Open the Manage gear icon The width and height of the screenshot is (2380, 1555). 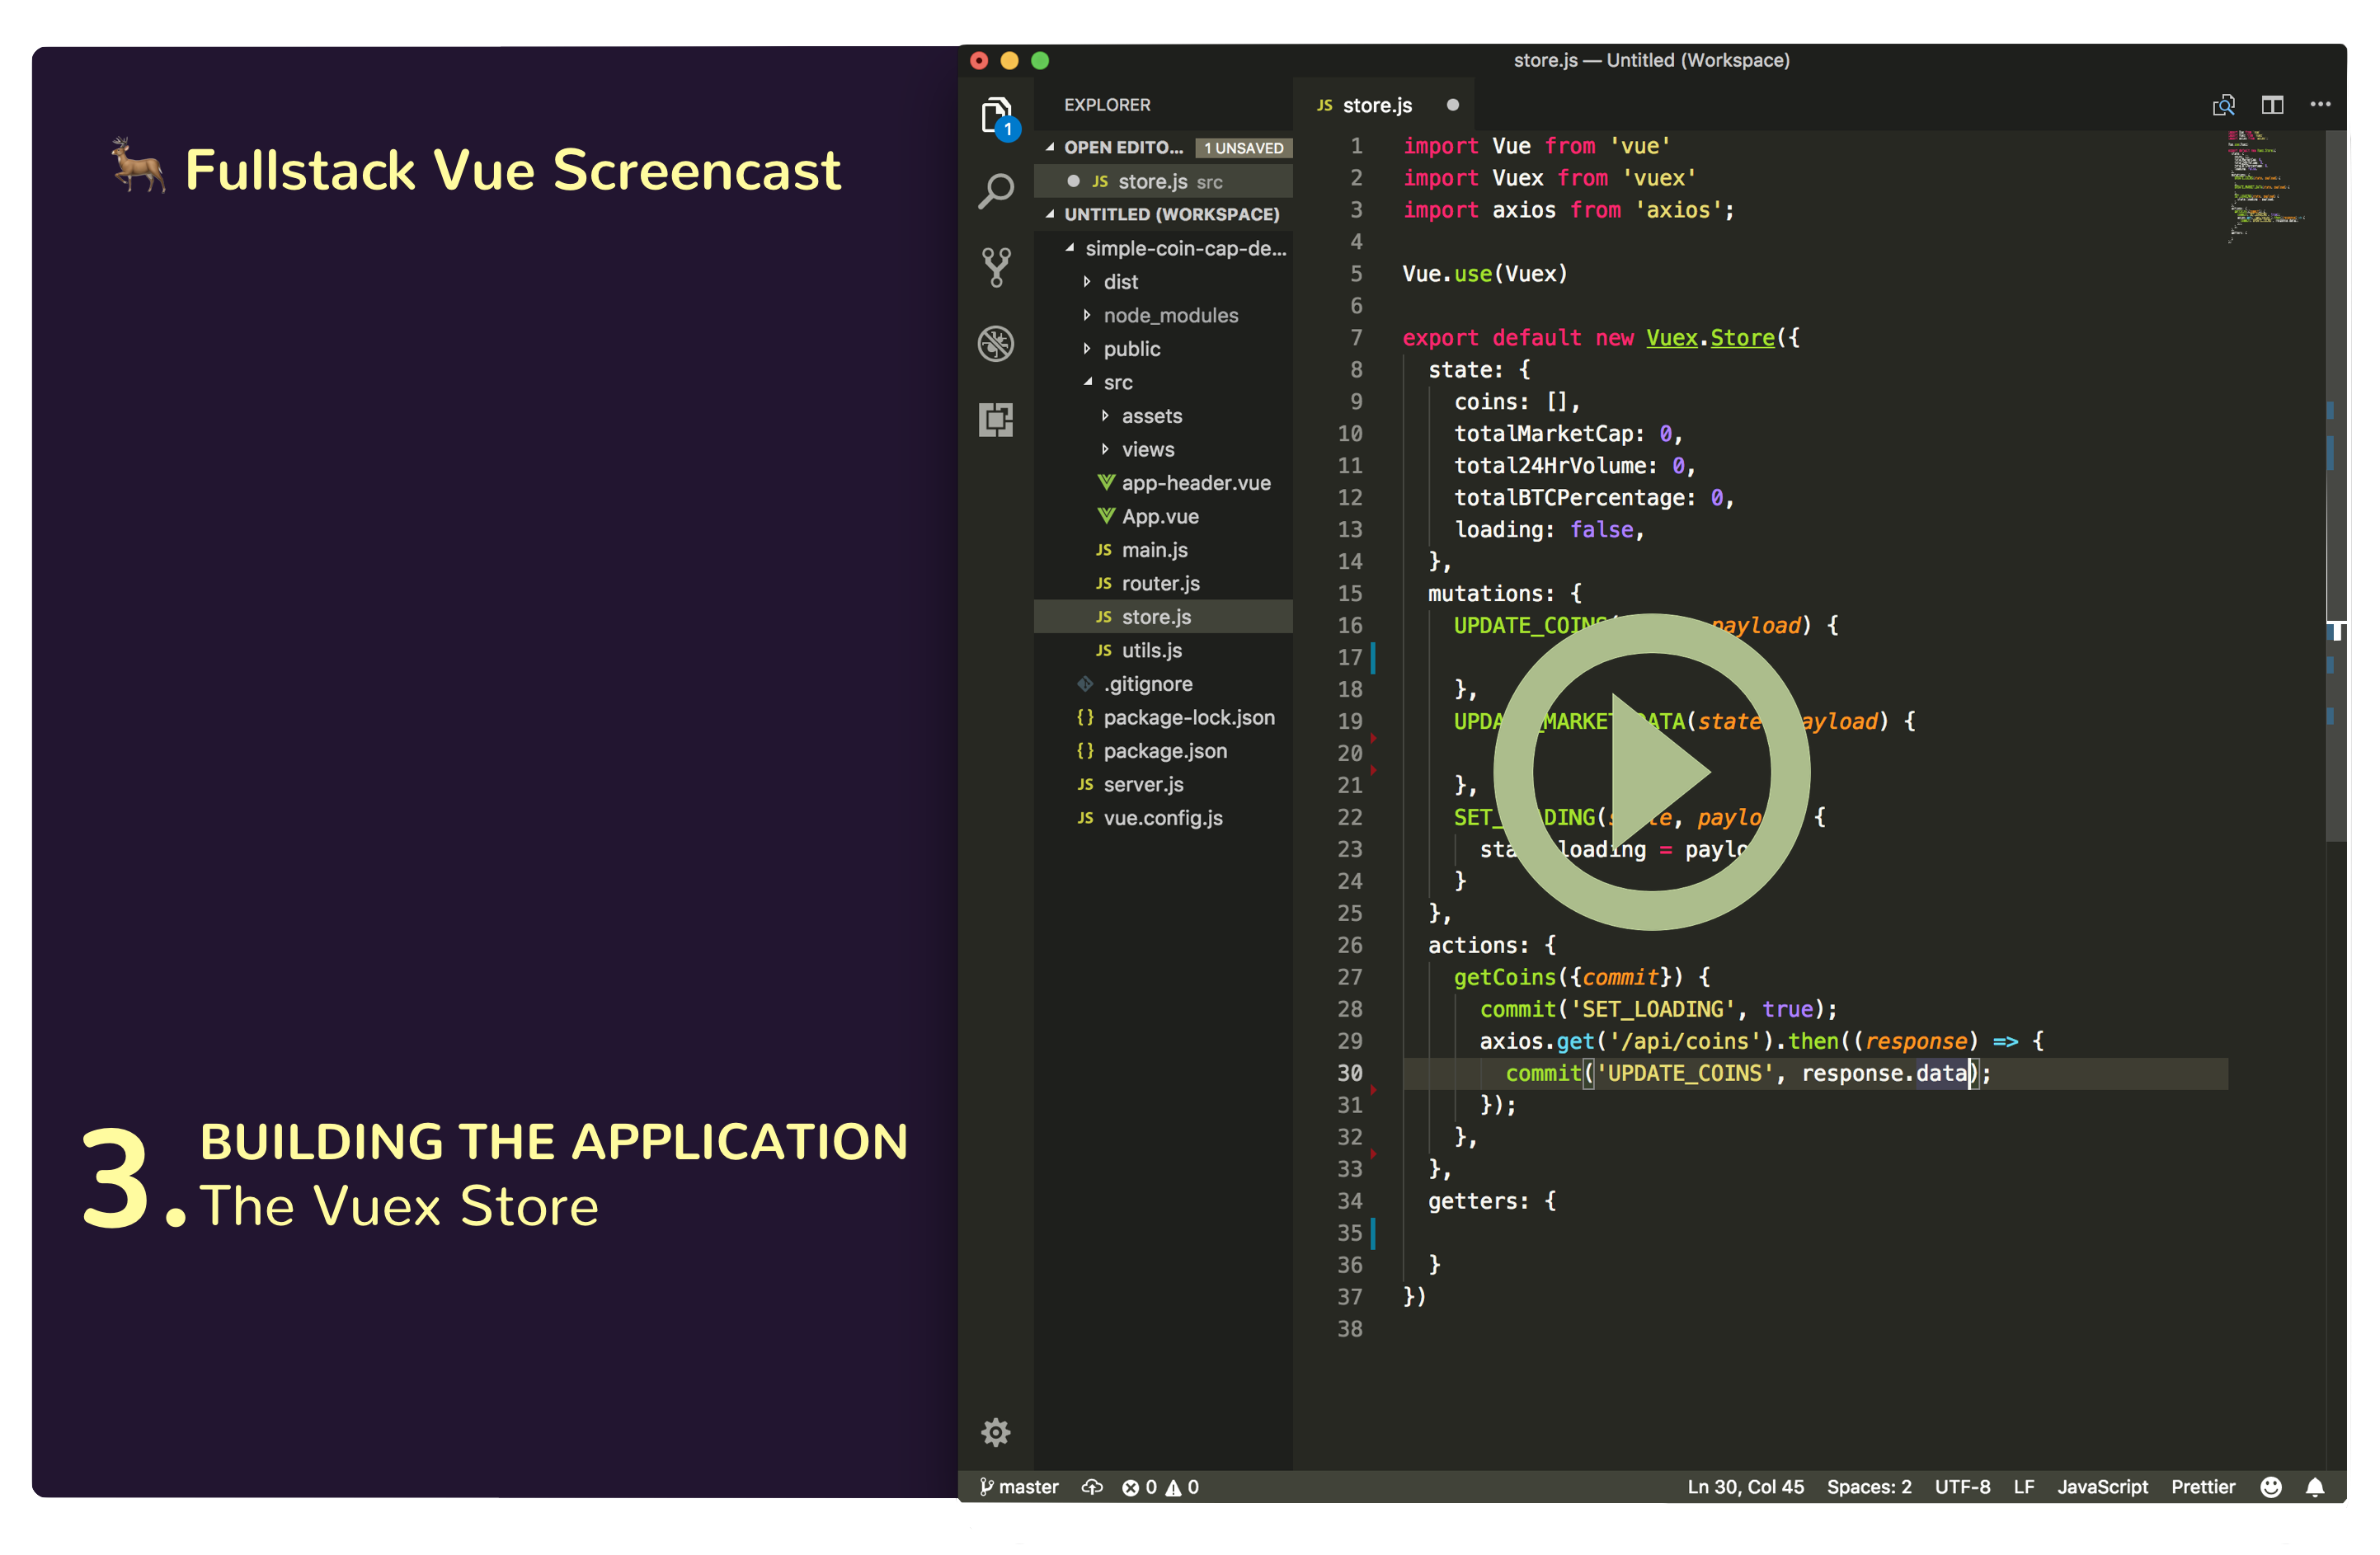pyautogui.click(x=996, y=1432)
